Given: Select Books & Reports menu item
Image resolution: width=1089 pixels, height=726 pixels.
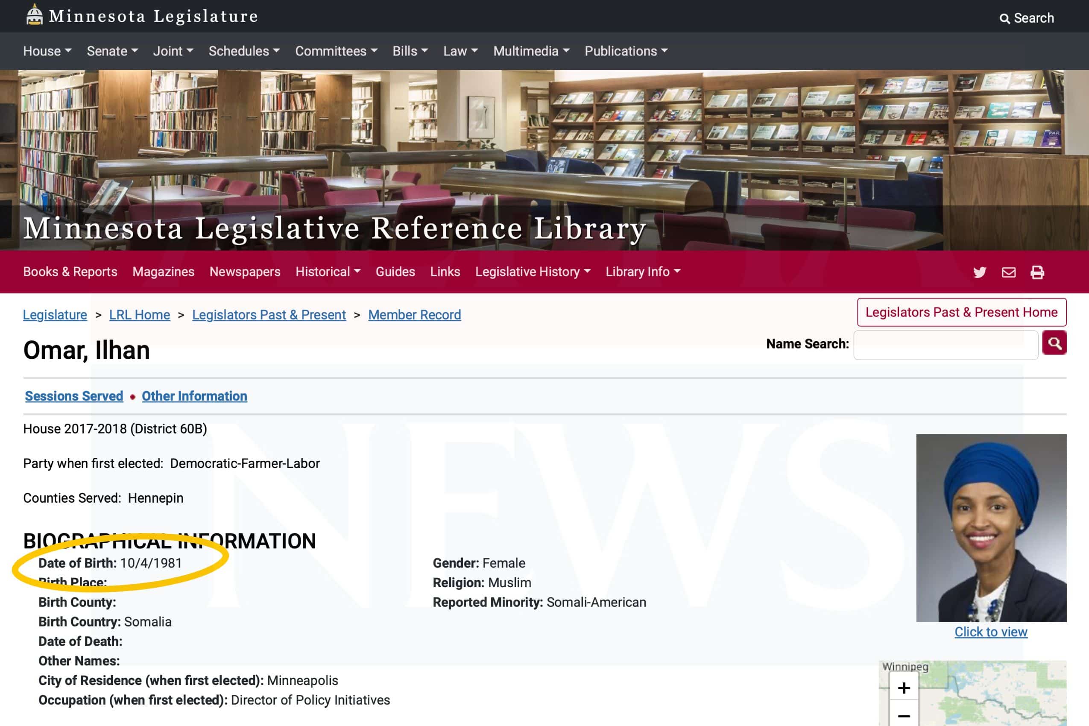Looking at the screenshot, I should 70,272.
